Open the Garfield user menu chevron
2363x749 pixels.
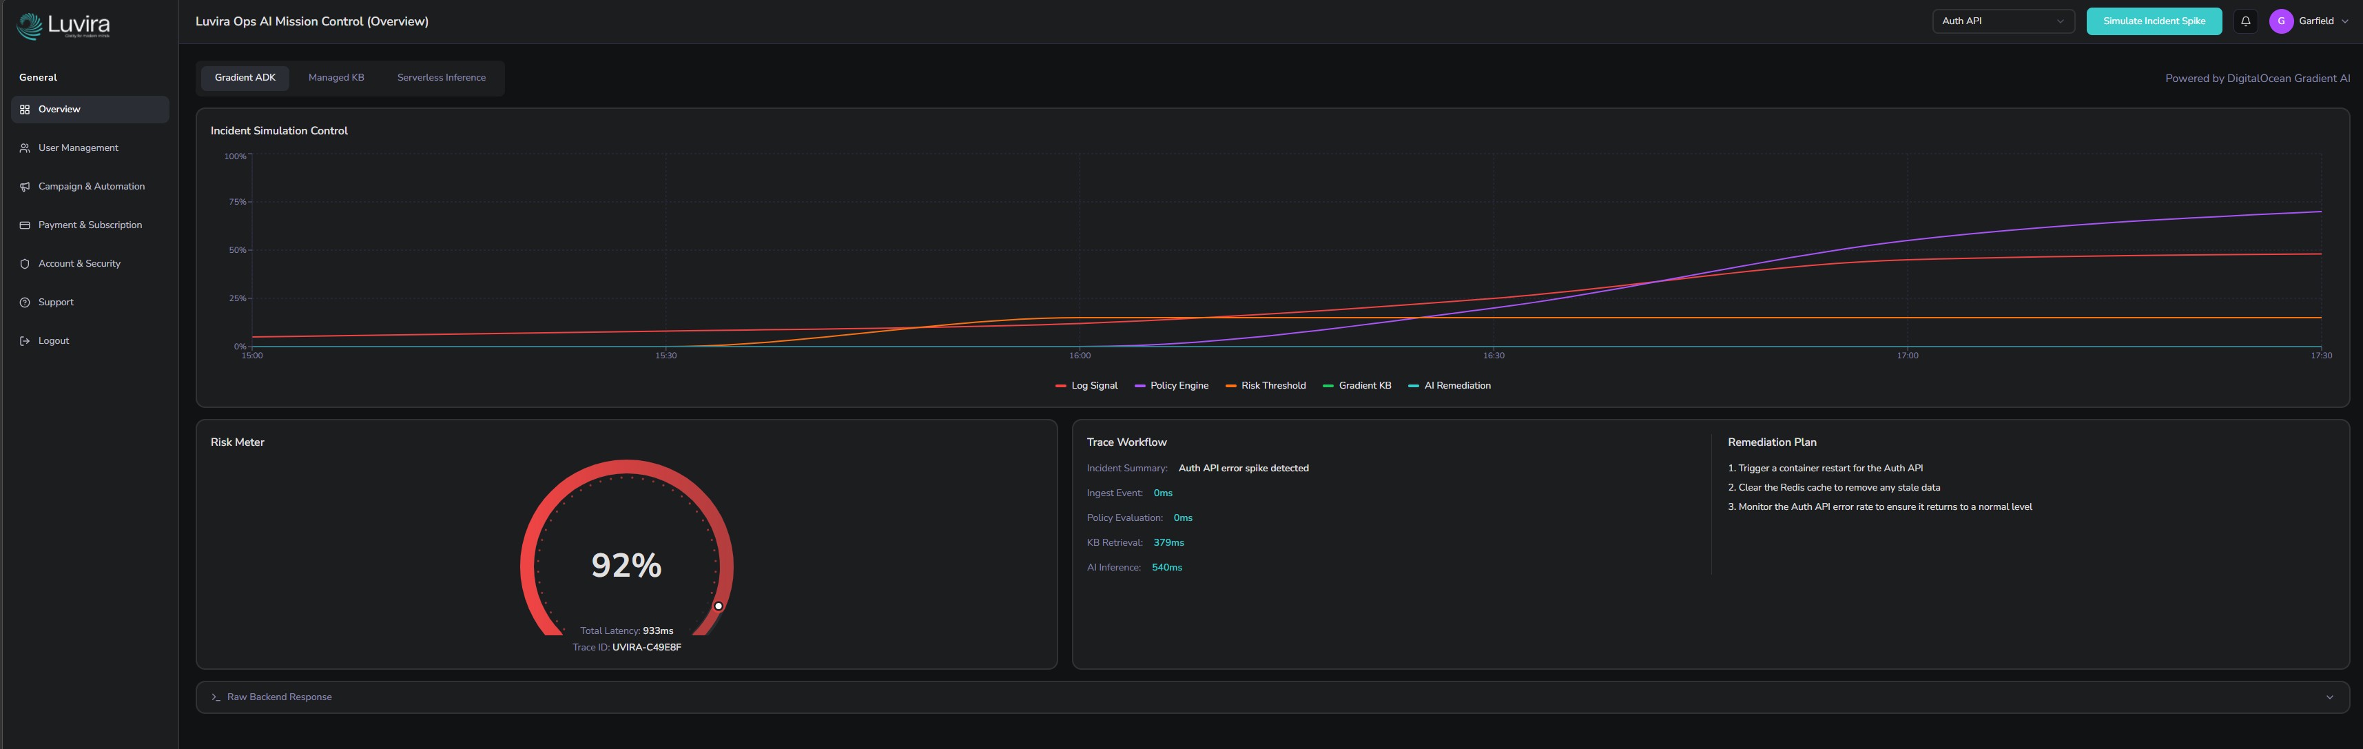[2344, 21]
